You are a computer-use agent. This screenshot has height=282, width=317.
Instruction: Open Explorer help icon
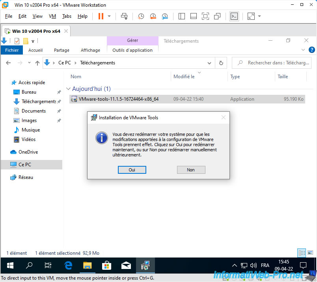pyautogui.click(x=312, y=50)
